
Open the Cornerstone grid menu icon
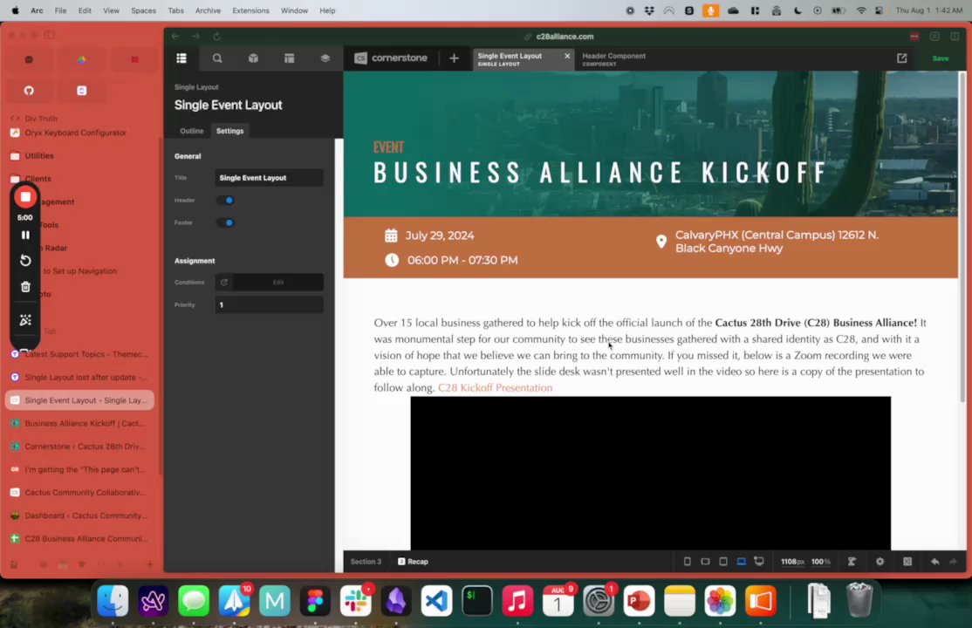pos(181,58)
